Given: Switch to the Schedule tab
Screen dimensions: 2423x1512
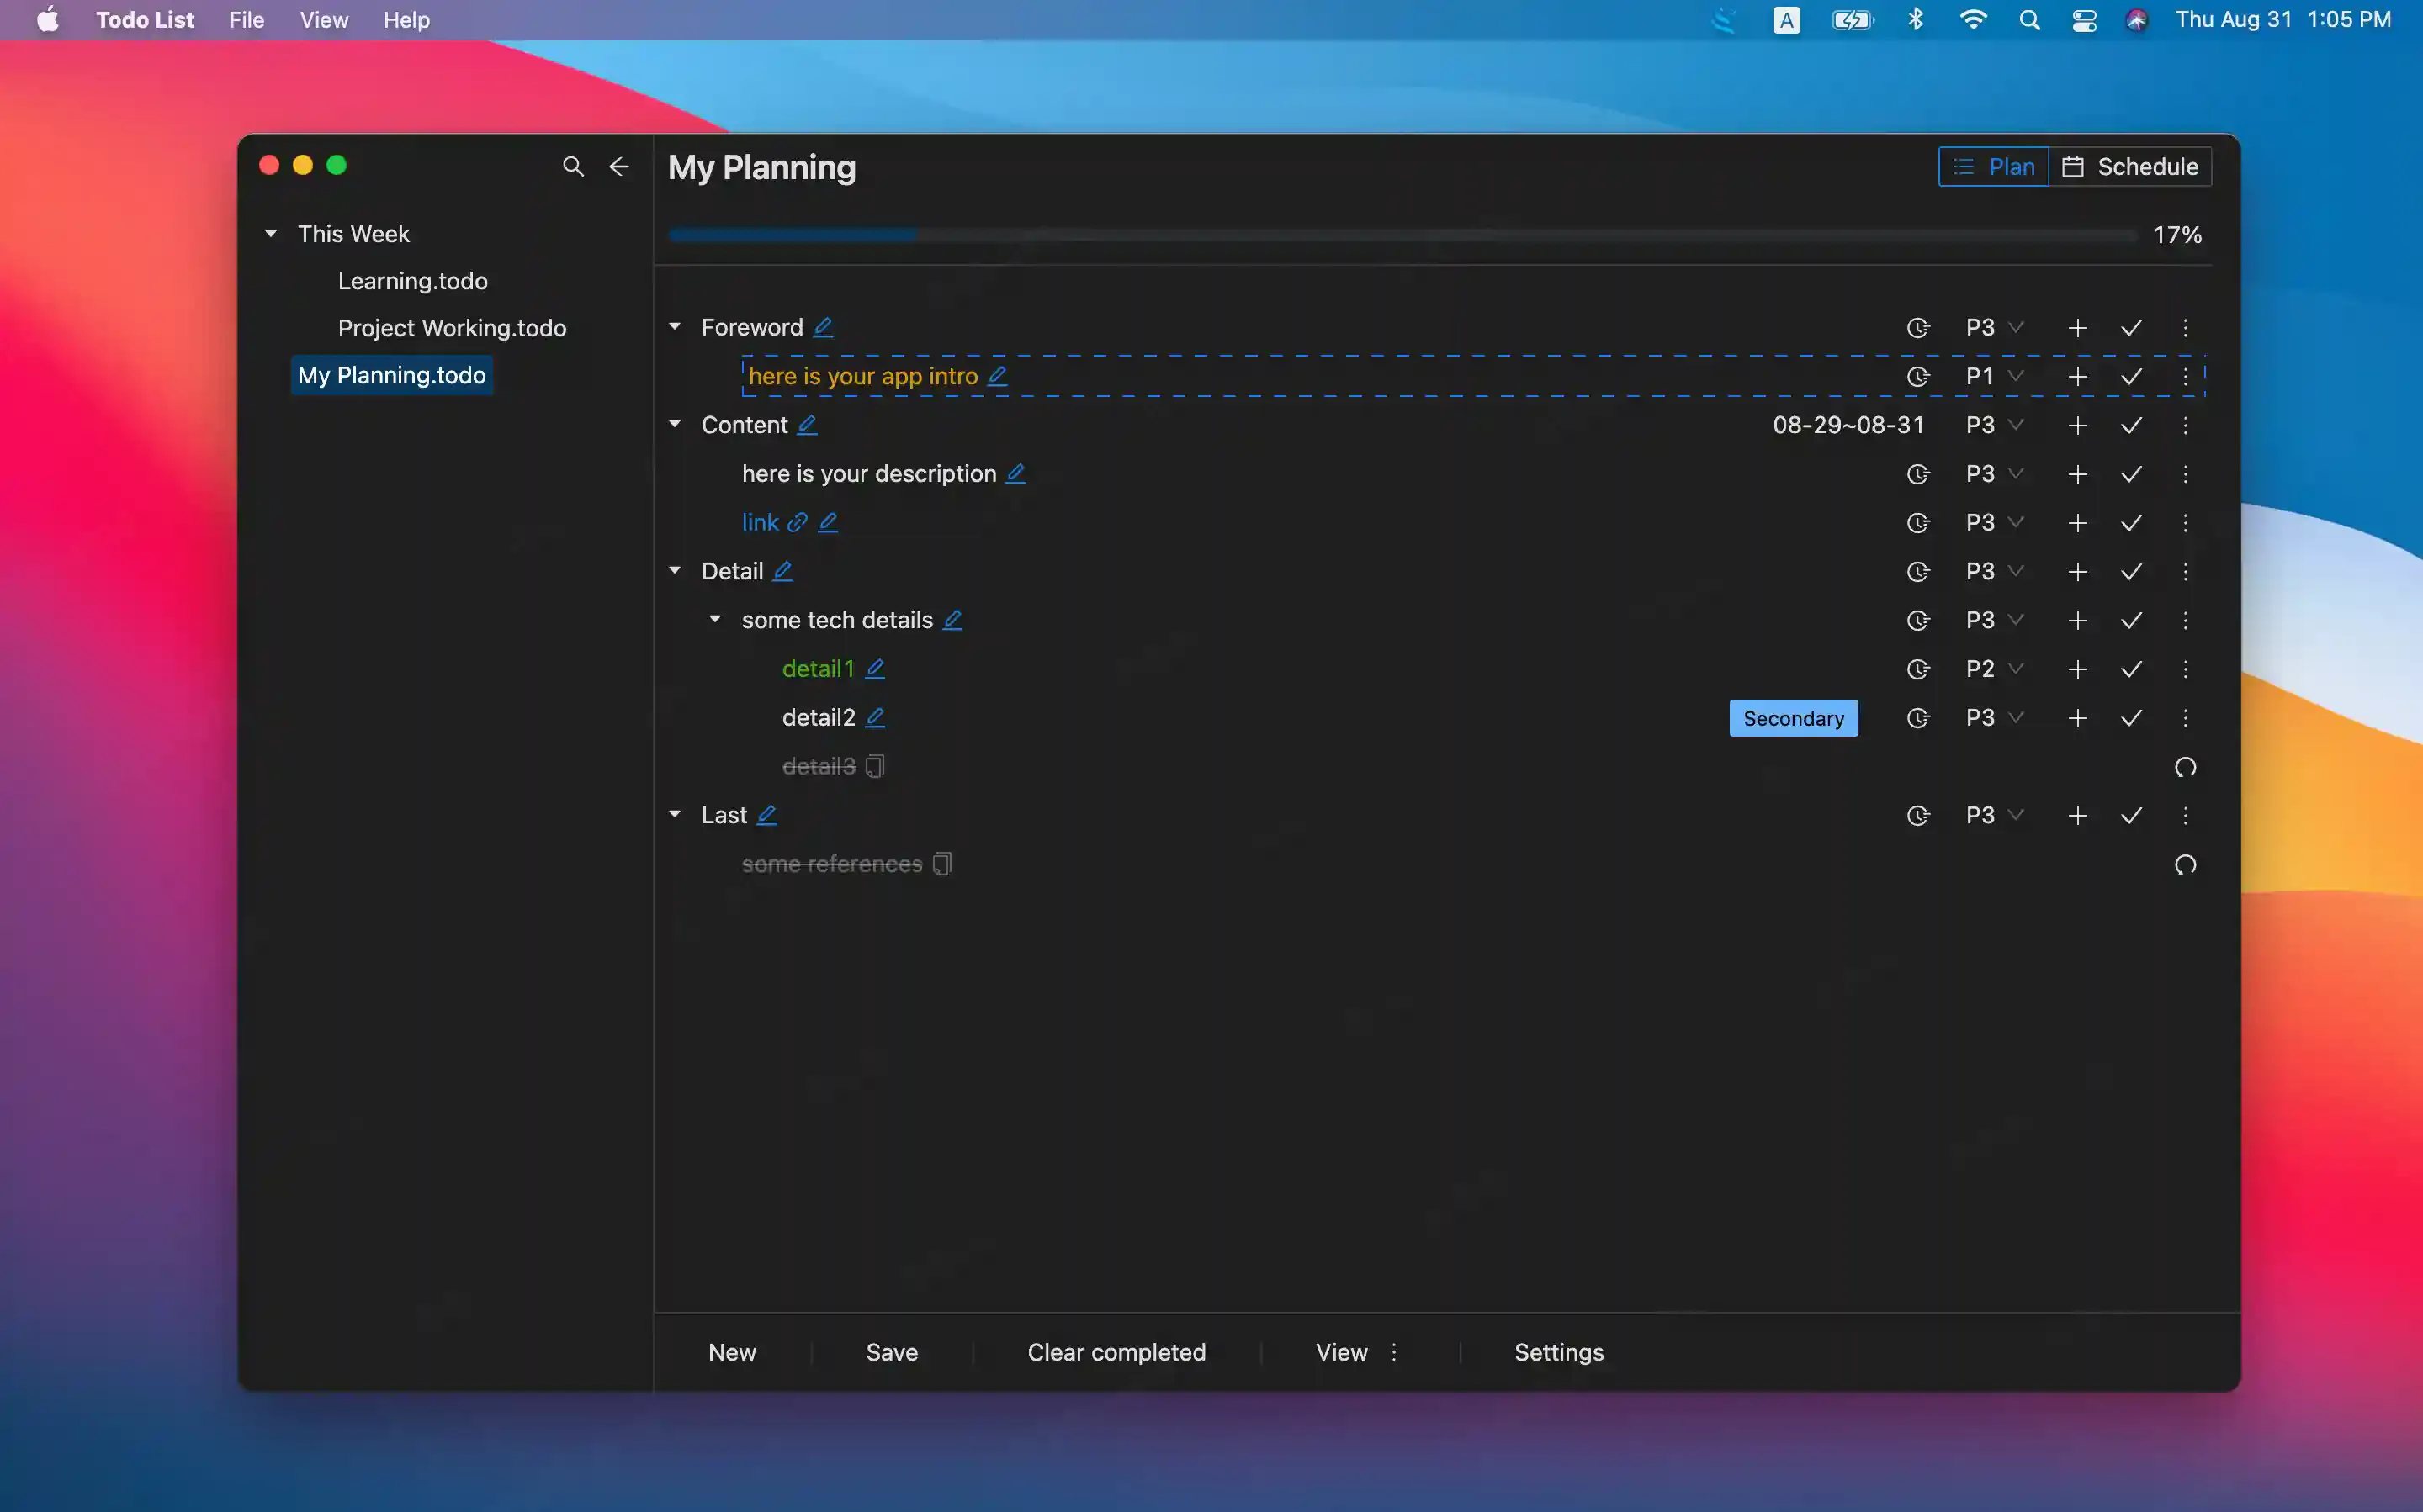Looking at the screenshot, I should [2130, 167].
